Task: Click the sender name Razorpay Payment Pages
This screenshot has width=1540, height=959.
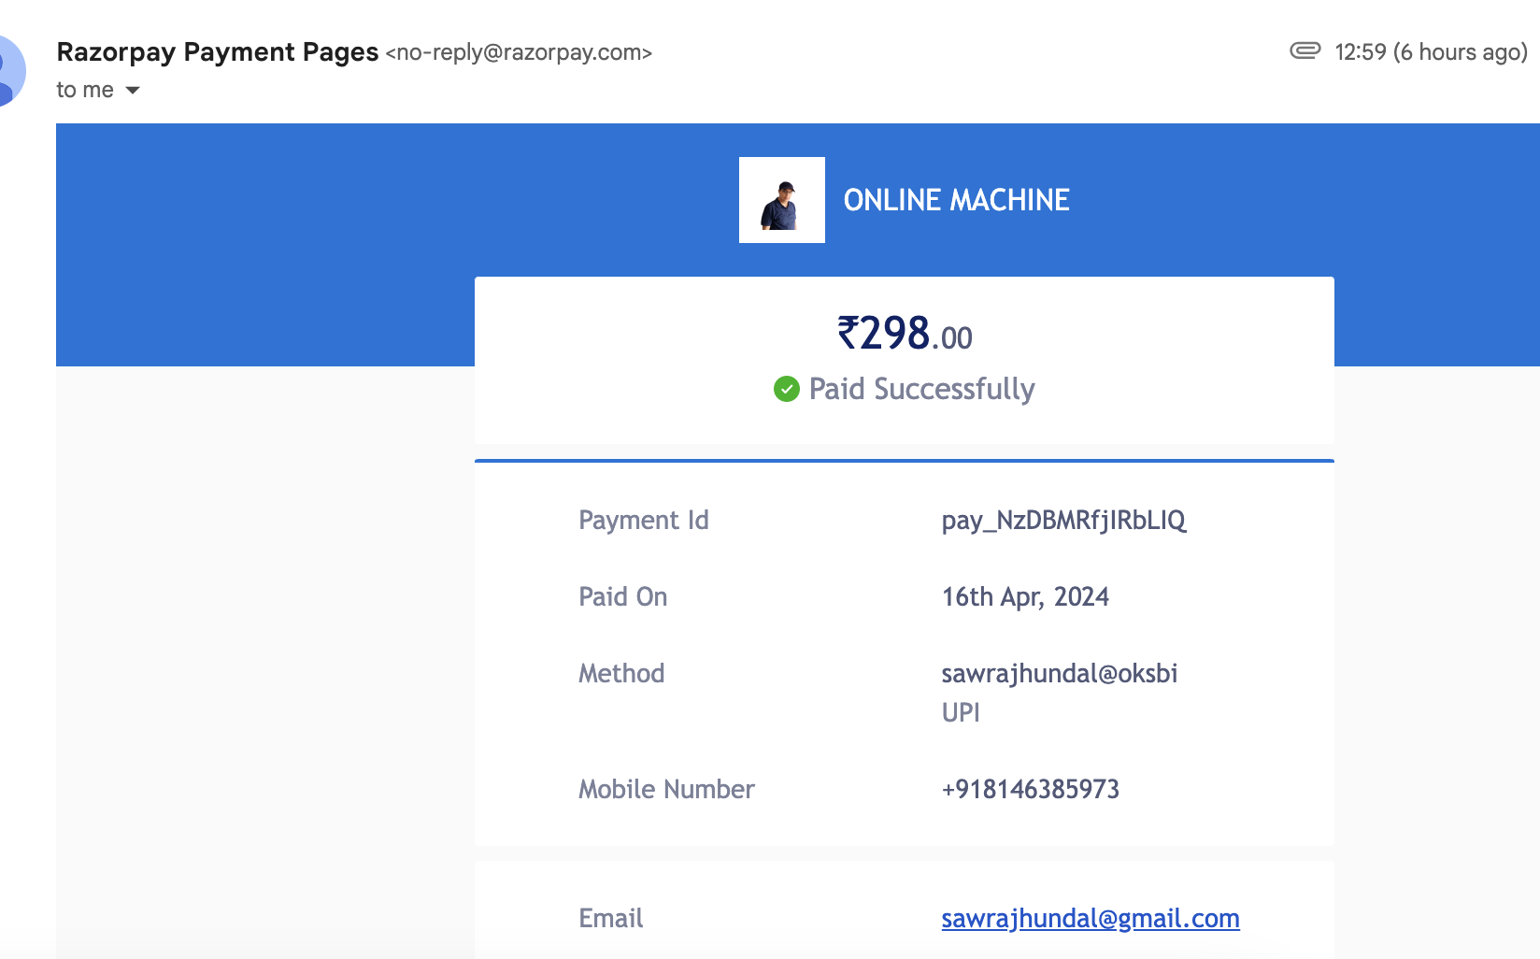Action: coord(218,52)
